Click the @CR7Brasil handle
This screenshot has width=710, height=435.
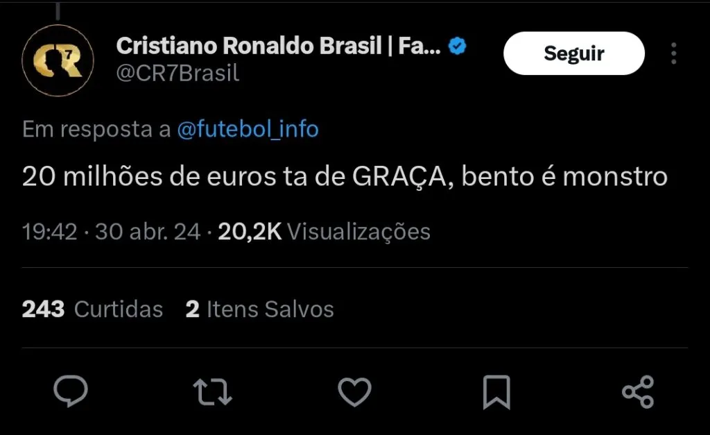[x=177, y=74]
